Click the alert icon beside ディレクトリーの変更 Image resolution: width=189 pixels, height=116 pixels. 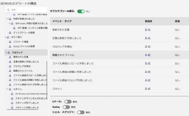[x=10, y=32]
